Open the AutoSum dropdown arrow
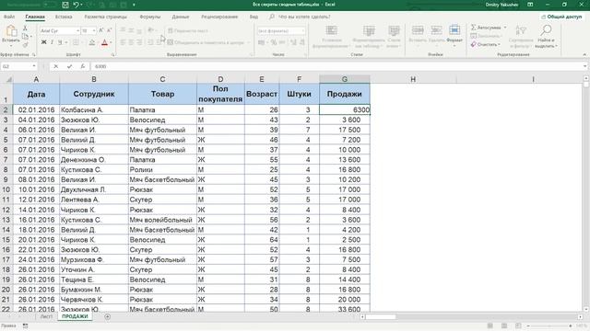This screenshot has height=331, width=590. coord(505,28)
